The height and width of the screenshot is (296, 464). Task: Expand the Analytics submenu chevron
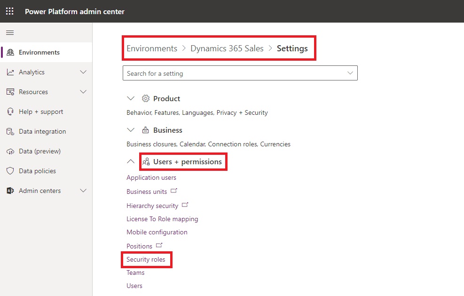pos(83,72)
